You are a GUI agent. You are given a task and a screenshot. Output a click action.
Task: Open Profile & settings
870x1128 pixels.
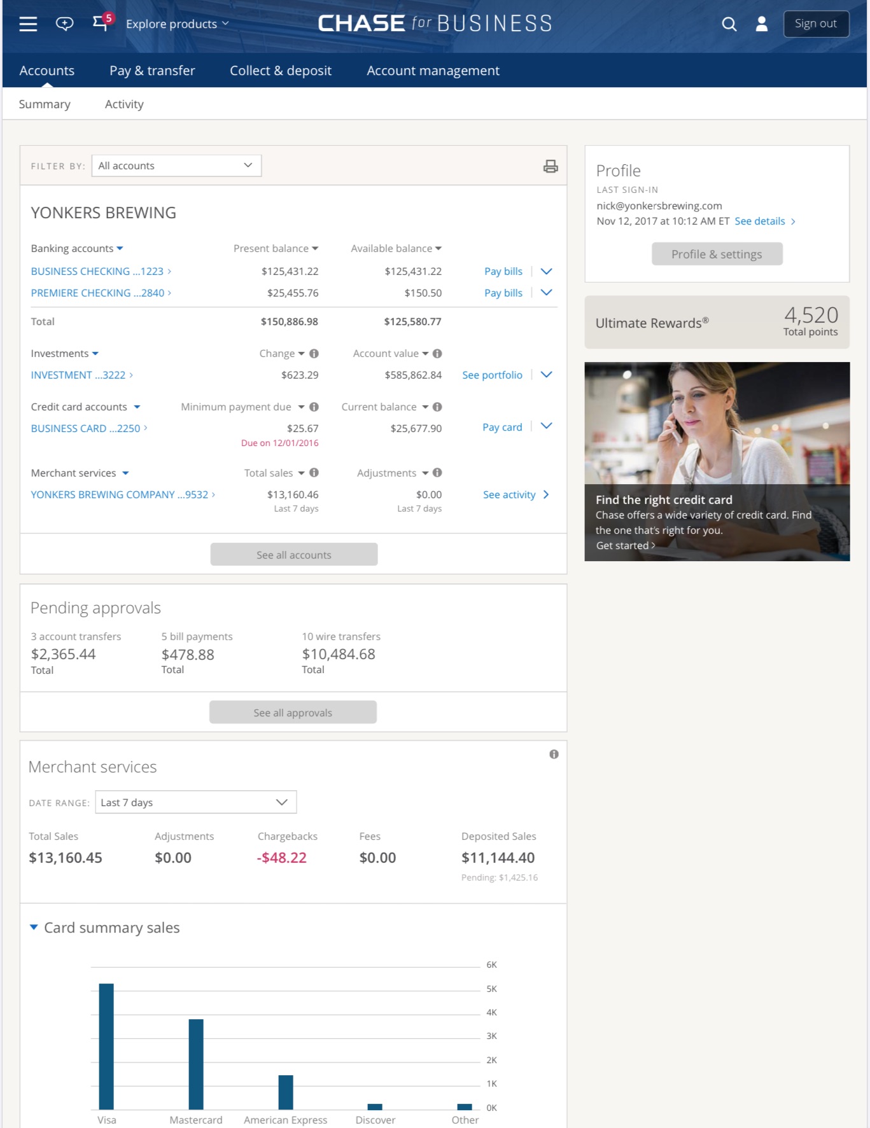click(717, 254)
